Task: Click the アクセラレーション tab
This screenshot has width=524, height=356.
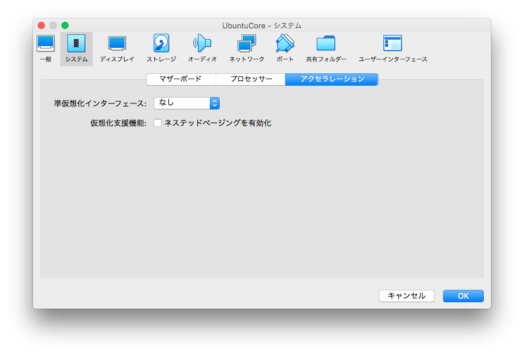Action: pyautogui.click(x=331, y=79)
